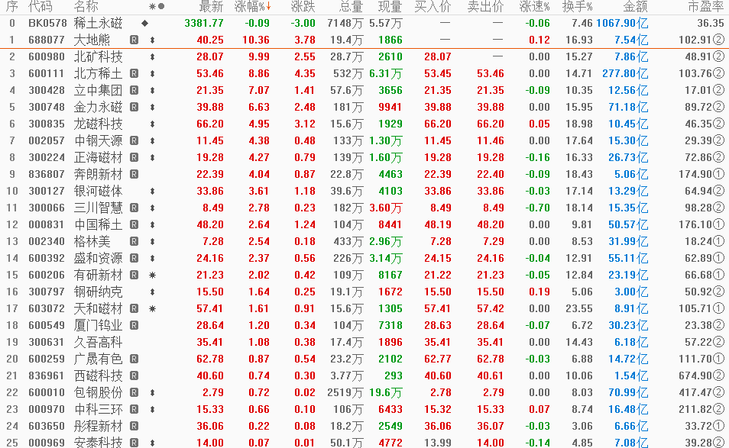Image resolution: width=729 pixels, height=448 pixels.
Task: Click the R badge in 格林美 row
Action: [x=134, y=241]
